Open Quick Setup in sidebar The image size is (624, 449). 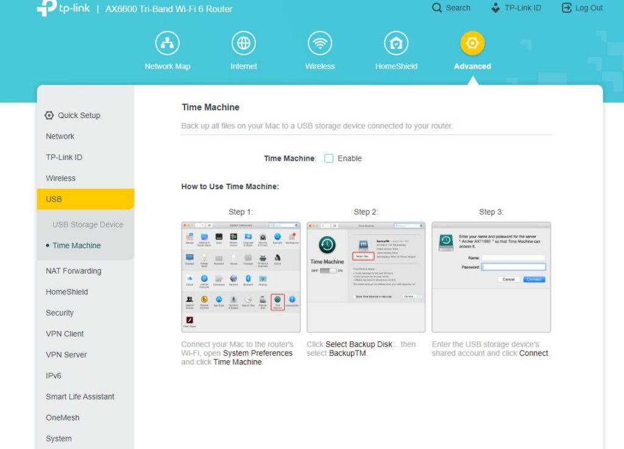click(79, 116)
